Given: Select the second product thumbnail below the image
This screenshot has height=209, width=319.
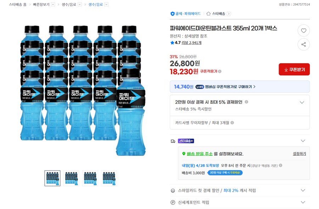Looking at the screenshot, I should pyautogui.click(x=71, y=178).
